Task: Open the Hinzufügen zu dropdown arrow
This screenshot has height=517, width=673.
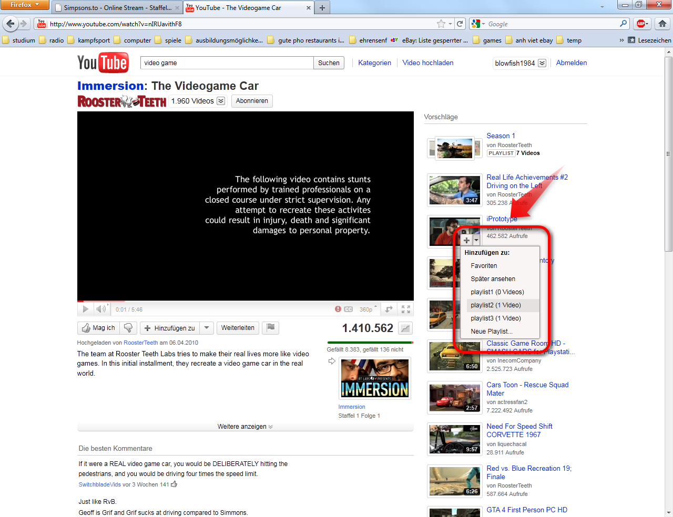Action: point(207,327)
